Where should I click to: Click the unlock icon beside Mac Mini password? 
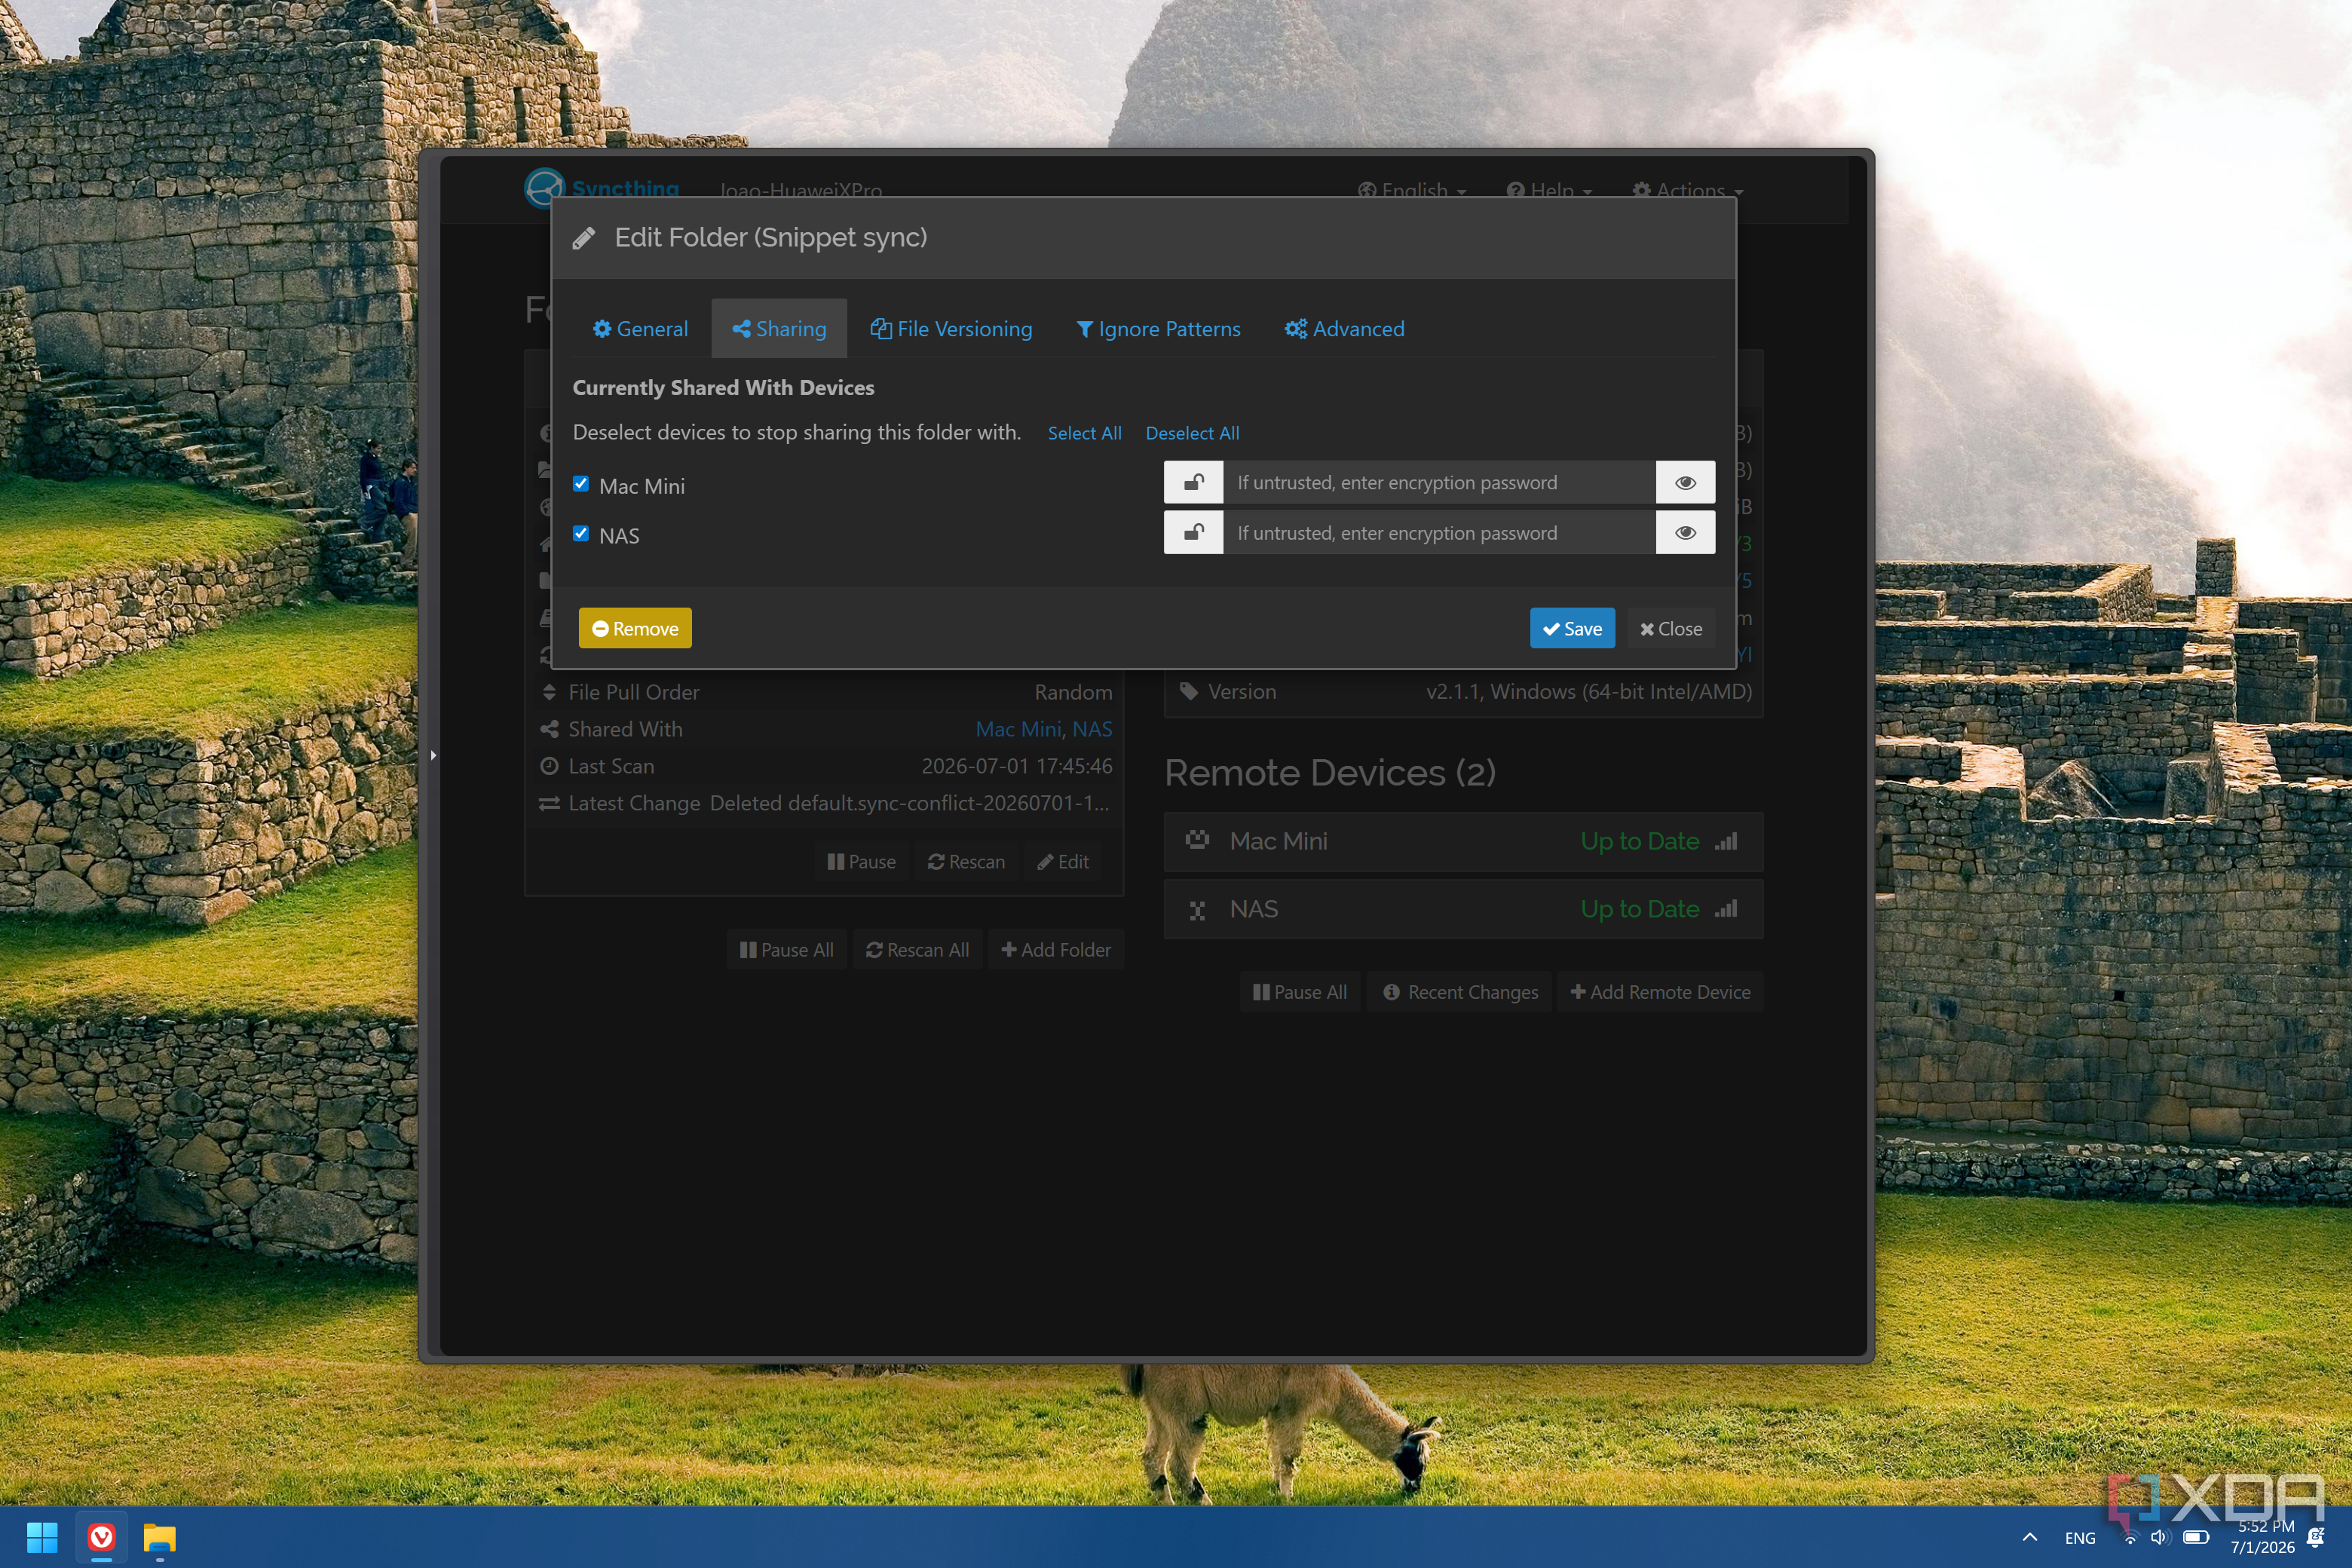click(1193, 483)
